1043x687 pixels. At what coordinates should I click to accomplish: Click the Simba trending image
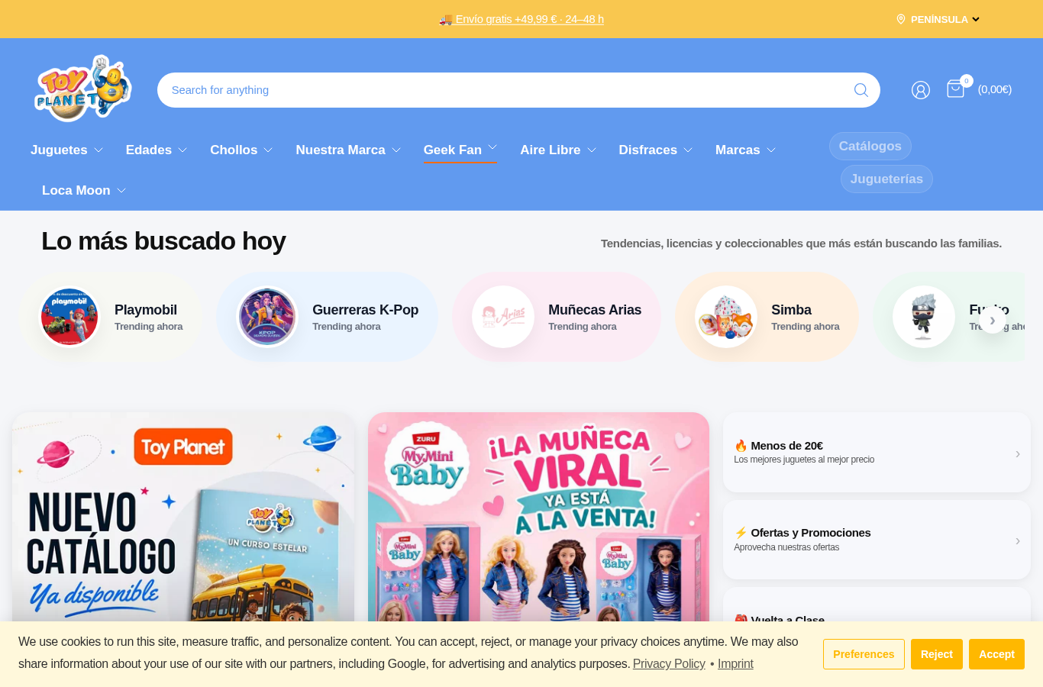click(726, 317)
